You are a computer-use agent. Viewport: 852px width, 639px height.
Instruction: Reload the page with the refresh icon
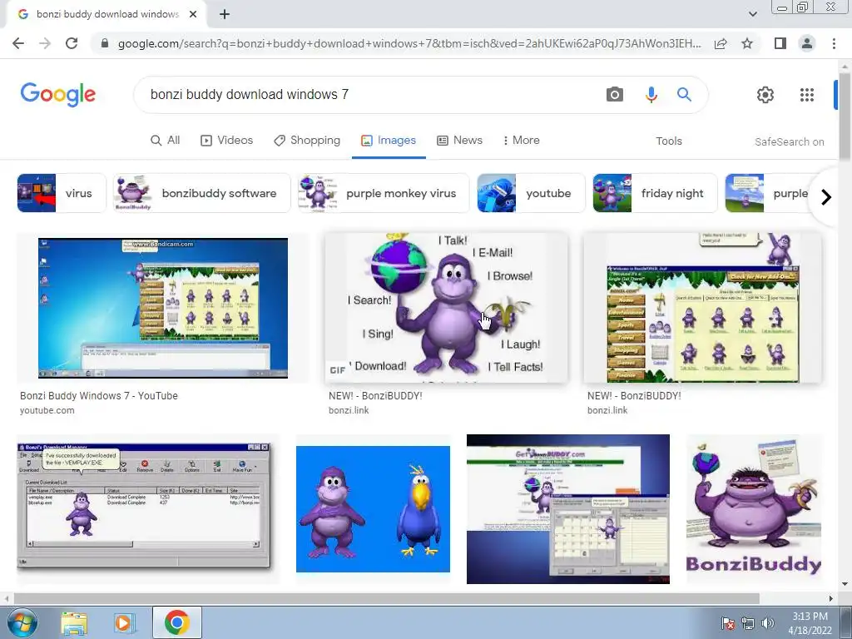pos(72,43)
